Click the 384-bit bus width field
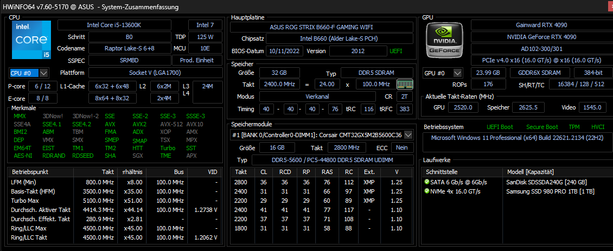 point(593,73)
